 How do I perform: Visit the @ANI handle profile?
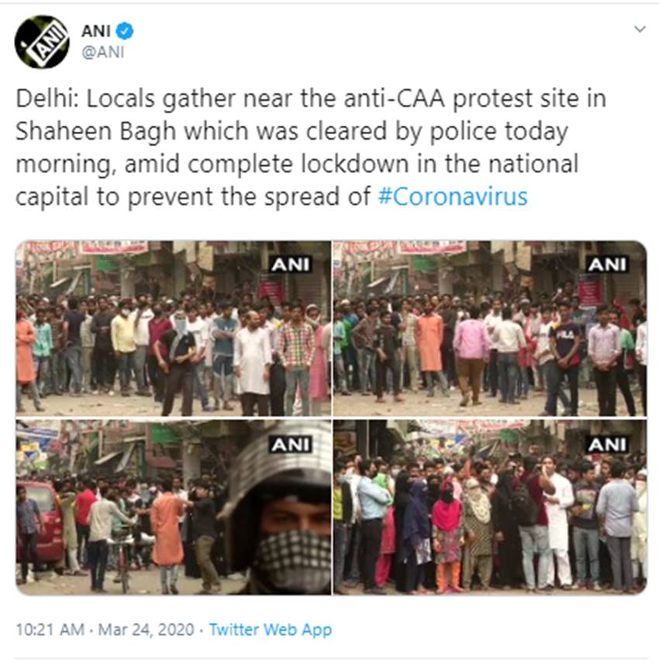[103, 52]
